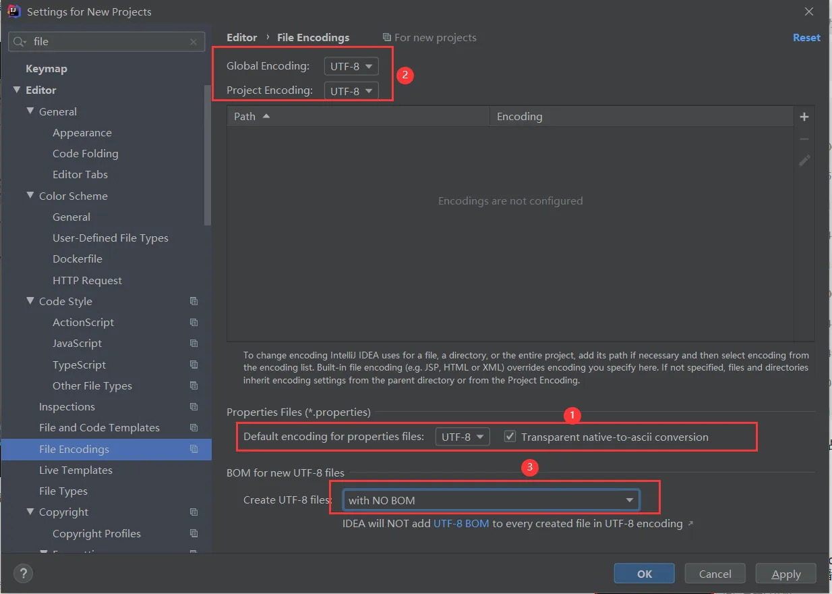This screenshot has width=832, height=594.
Task: Open default properties files encoding dropdown
Action: point(463,437)
